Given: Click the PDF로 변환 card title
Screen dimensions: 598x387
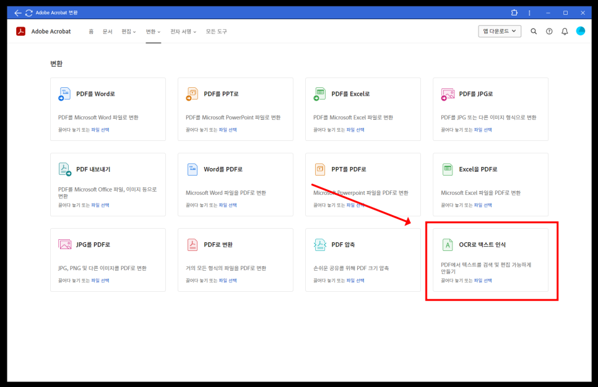Looking at the screenshot, I should click(218, 245).
